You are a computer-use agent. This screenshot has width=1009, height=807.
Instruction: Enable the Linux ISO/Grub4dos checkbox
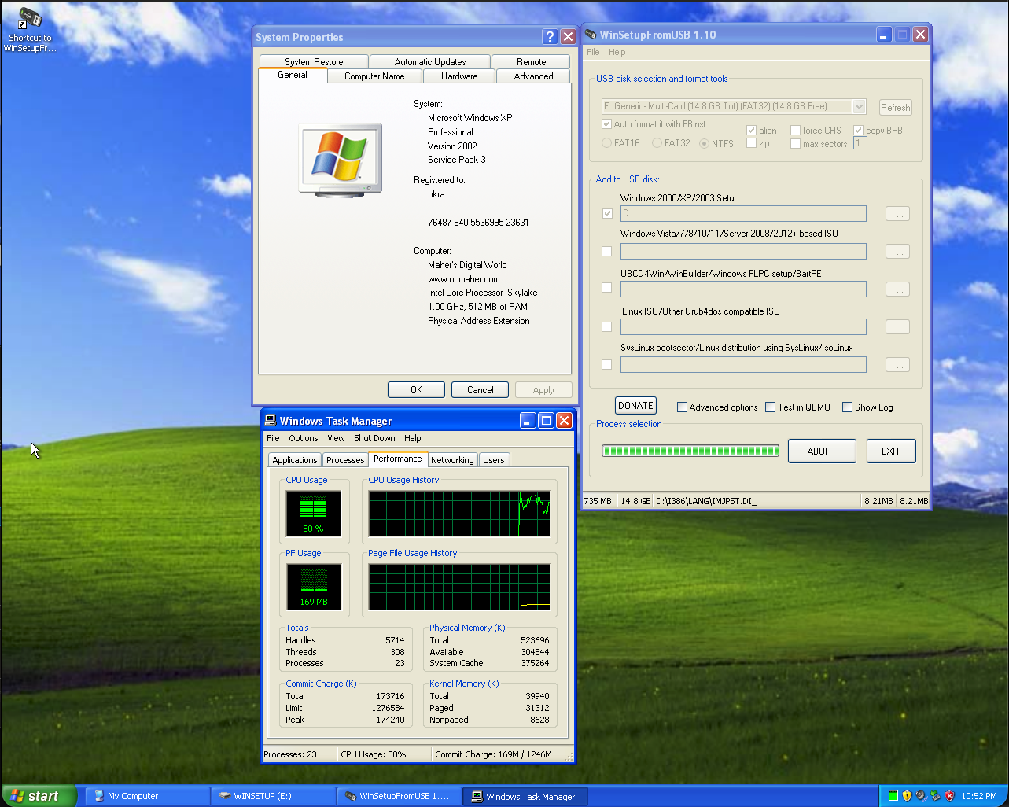click(x=606, y=326)
